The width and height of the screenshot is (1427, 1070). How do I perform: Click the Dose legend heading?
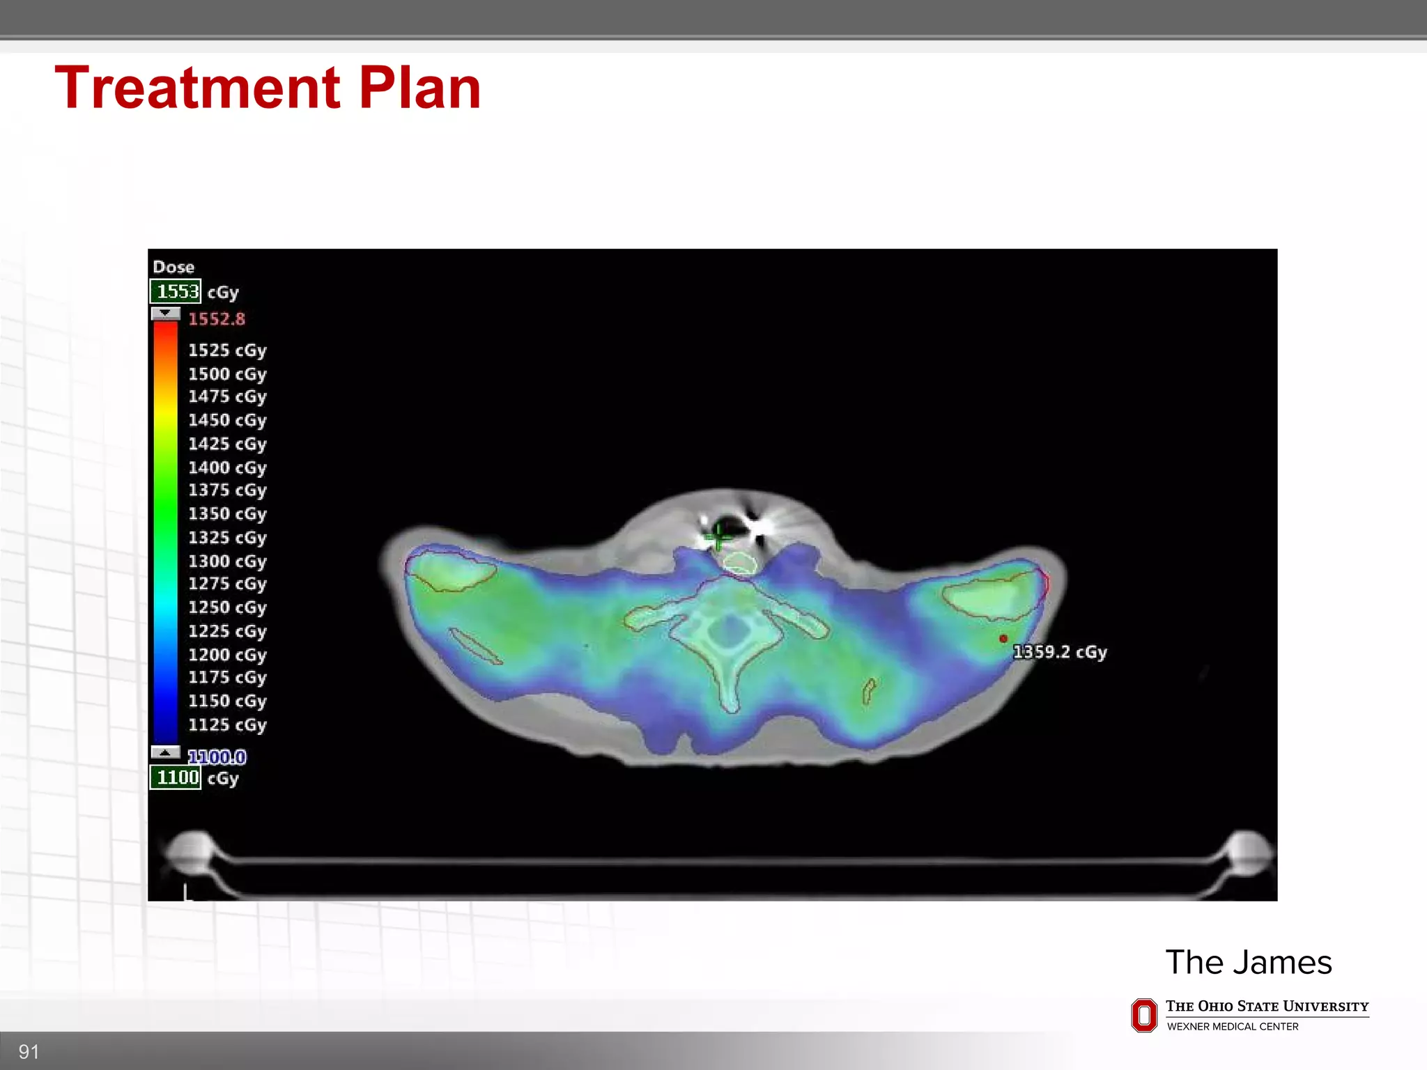coord(173,267)
